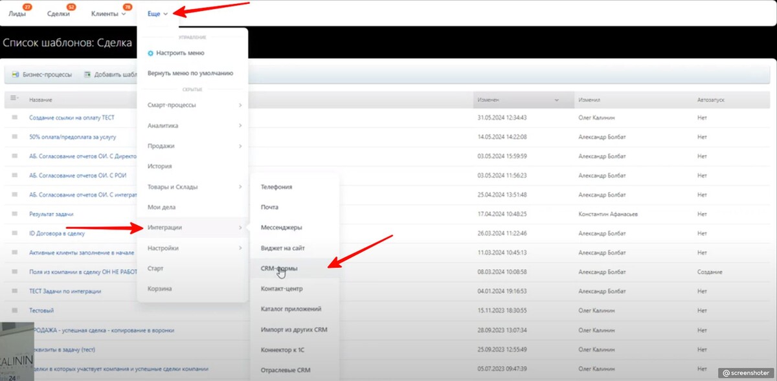Open row menu for Тестовый template
The image size is (777, 381).
point(14,310)
